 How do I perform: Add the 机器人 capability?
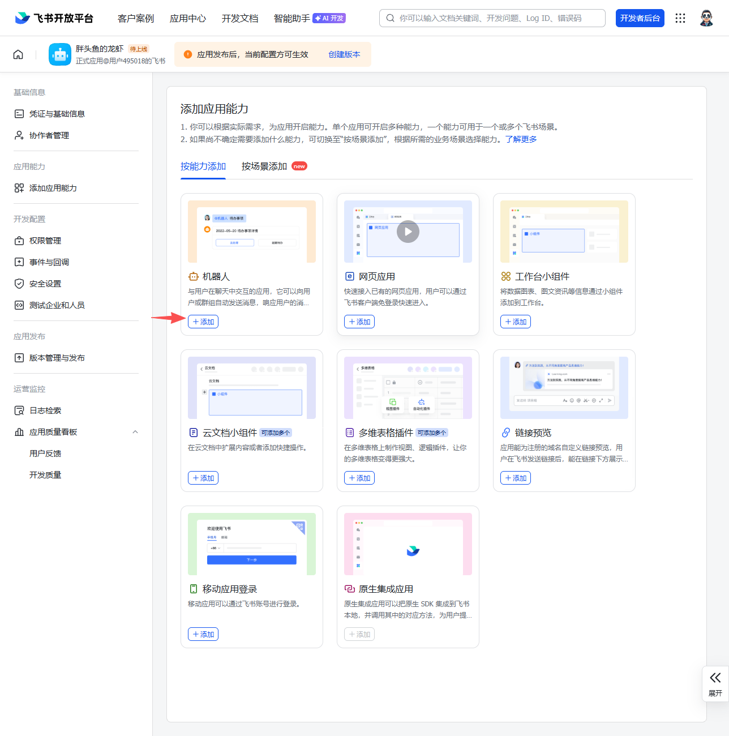203,322
